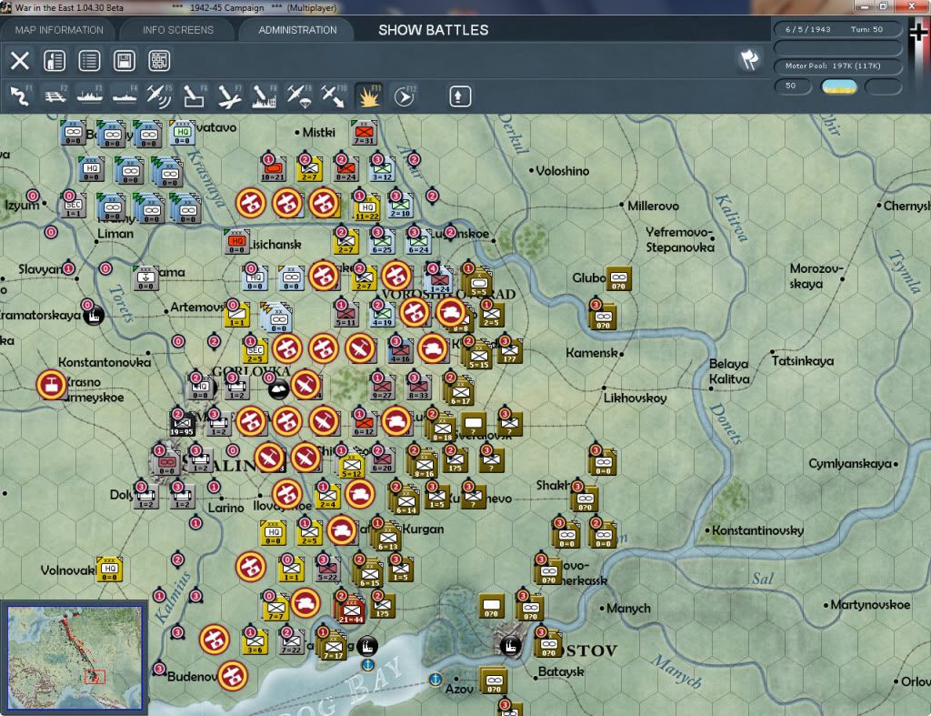Click the Martynovskoe town label
The width and height of the screenshot is (931, 716).
[x=870, y=605]
